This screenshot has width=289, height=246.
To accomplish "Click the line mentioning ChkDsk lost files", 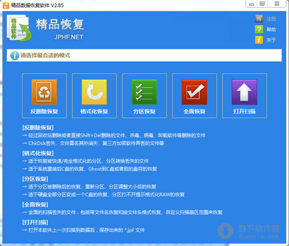I will pyautogui.click(x=93, y=143).
